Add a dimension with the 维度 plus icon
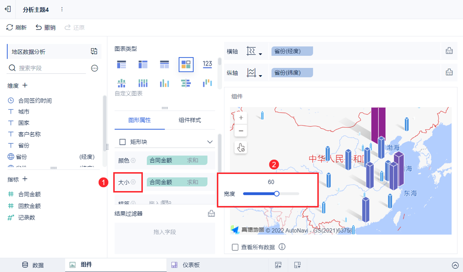463x272 pixels. point(25,86)
